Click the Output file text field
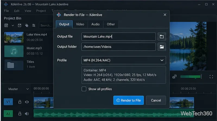 pyautogui.click(x=119, y=36)
